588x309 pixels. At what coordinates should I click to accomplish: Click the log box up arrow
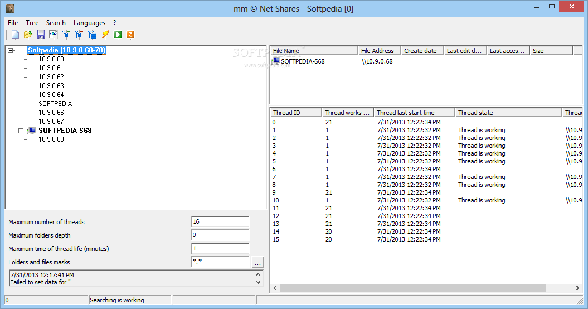coord(259,275)
